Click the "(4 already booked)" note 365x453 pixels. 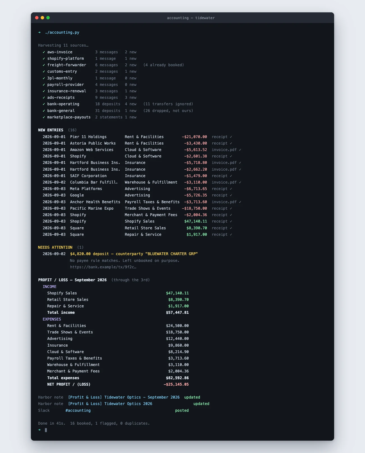(164, 65)
